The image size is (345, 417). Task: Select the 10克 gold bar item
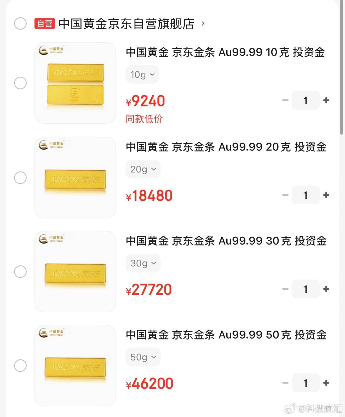(x=20, y=83)
